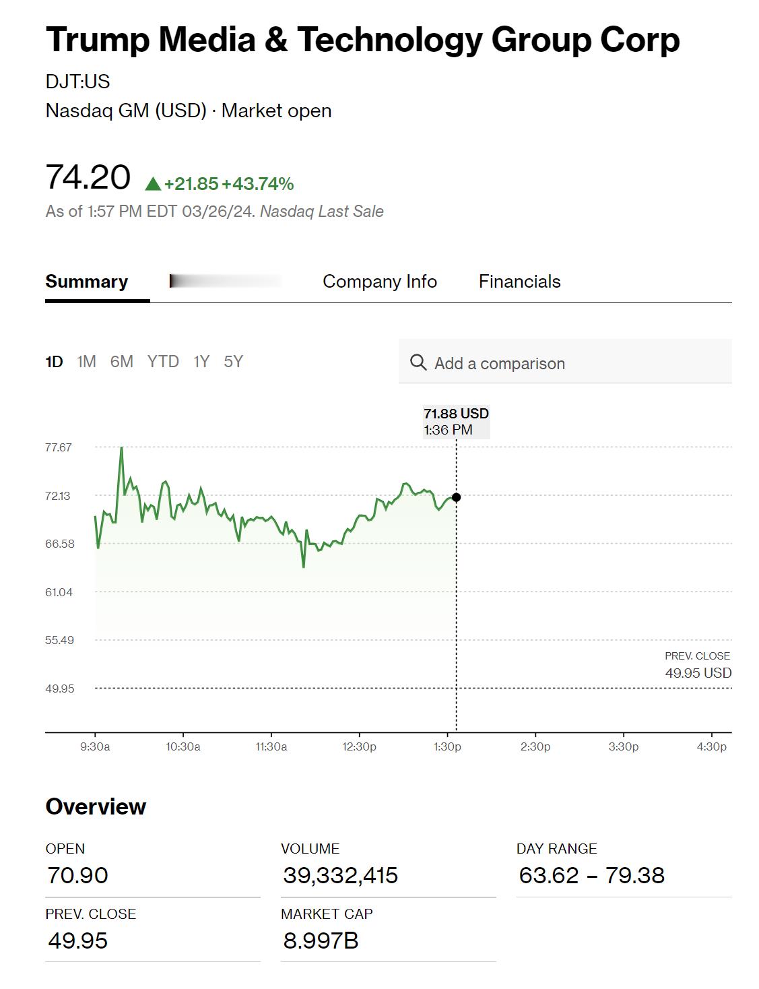This screenshot has height=989, width=759.
Task: Click the 12:30p time axis label
Action: tap(359, 746)
